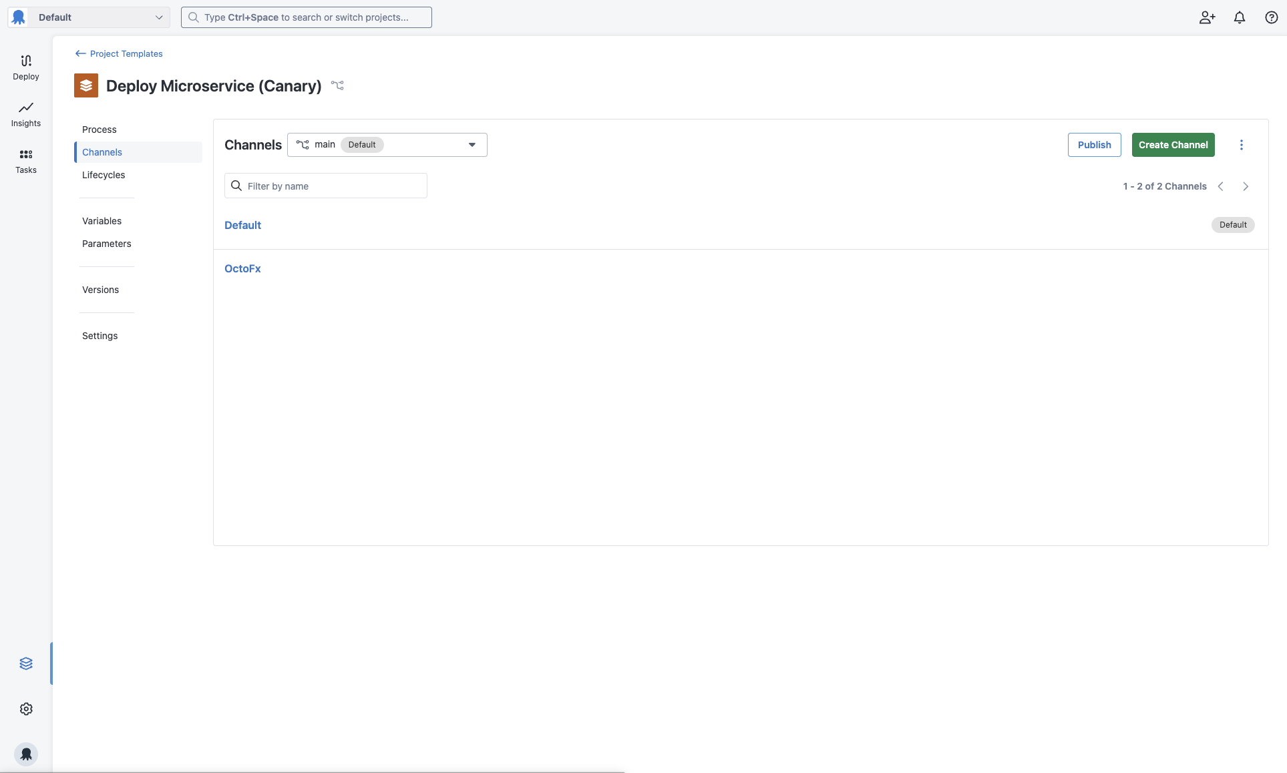Go to previous page of channels
This screenshot has width=1287, height=773.
[1221, 186]
